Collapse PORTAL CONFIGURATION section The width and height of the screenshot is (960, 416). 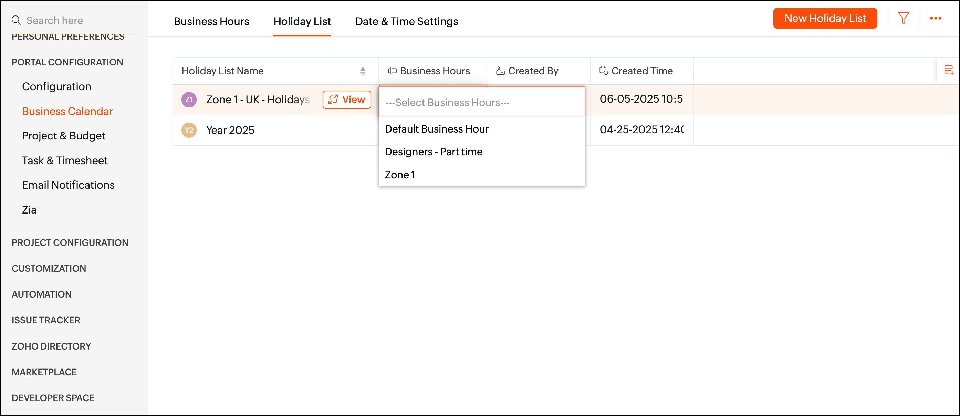point(67,62)
